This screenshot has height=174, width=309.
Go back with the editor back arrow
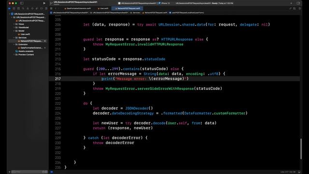click(56, 9)
